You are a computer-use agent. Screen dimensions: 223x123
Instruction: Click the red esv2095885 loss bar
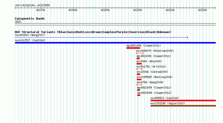[139, 79]
